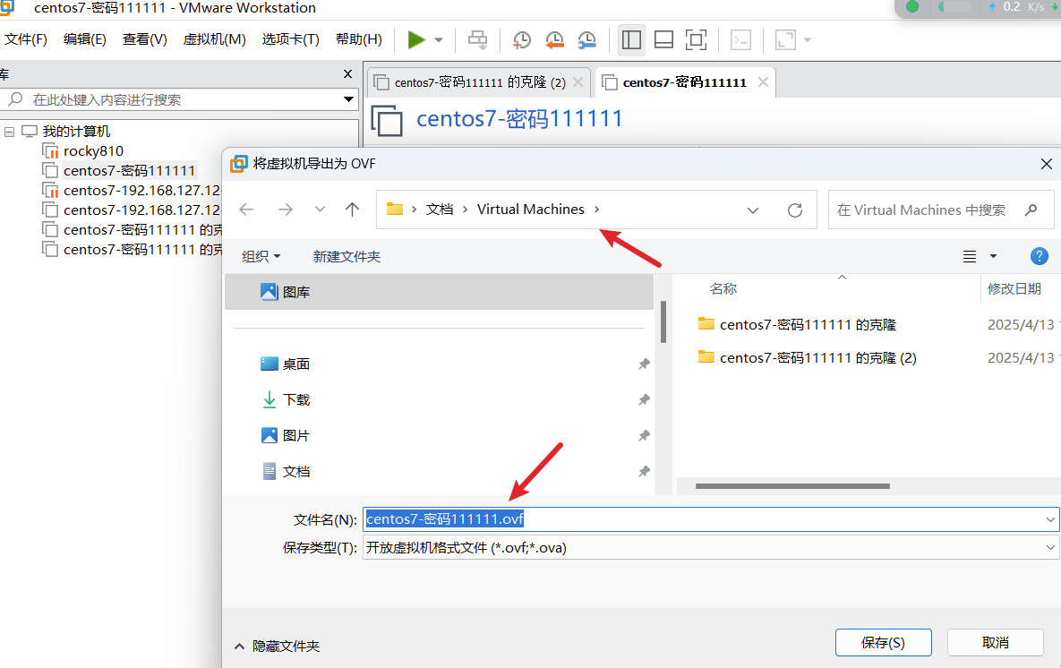The width and height of the screenshot is (1061, 668).
Task: Open the stretch display dropdown arrow
Action: pos(808,40)
